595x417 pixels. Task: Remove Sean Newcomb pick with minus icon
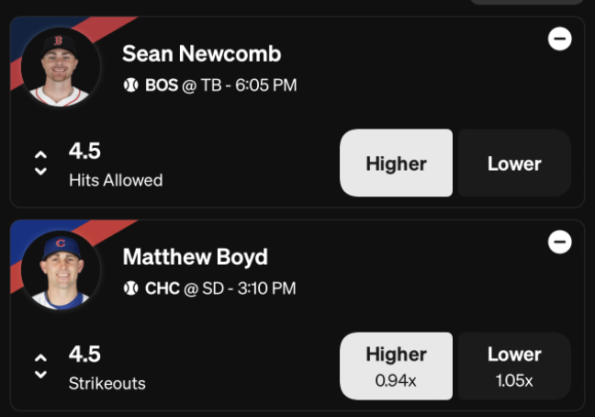560,39
